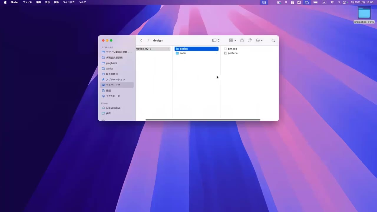The image size is (377, 212).
Task: Go back in Finder navigation
Action: (x=141, y=40)
